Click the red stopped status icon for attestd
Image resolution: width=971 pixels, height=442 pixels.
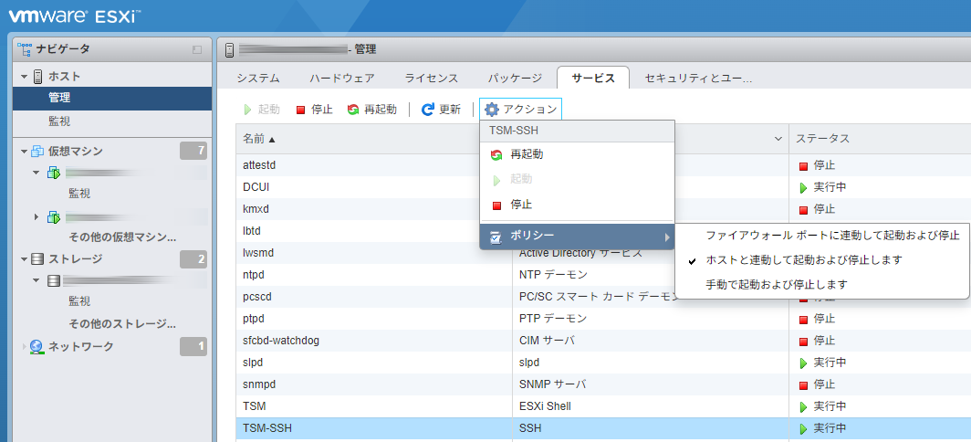[x=804, y=166]
